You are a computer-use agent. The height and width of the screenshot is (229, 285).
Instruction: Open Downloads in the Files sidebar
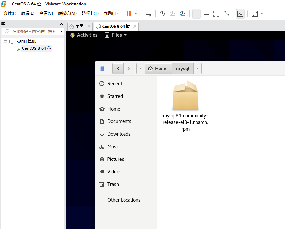click(x=126, y=134)
